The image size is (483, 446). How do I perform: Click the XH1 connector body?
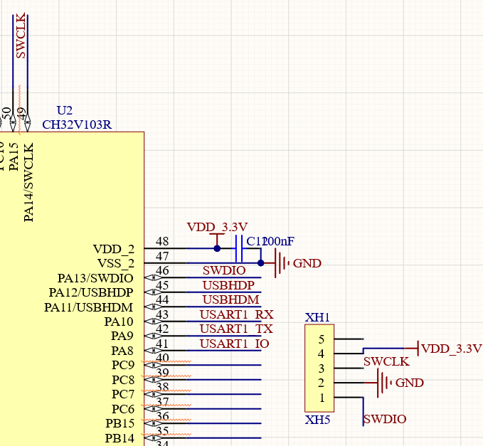(319, 368)
